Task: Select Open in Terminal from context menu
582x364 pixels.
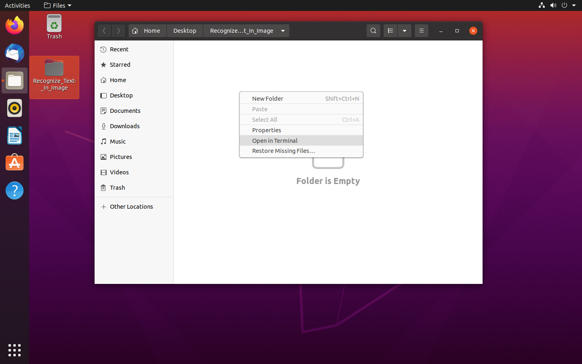Action: point(275,141)
